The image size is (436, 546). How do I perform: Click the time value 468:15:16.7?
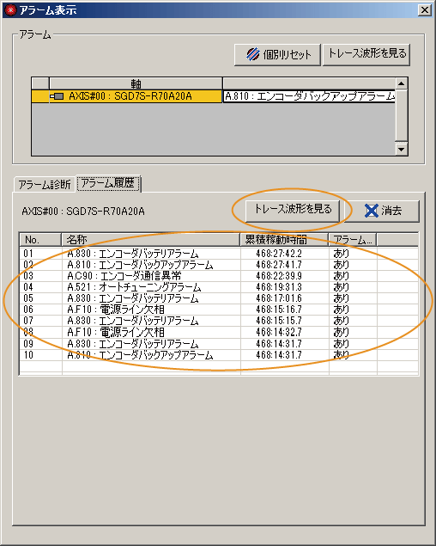279,310
